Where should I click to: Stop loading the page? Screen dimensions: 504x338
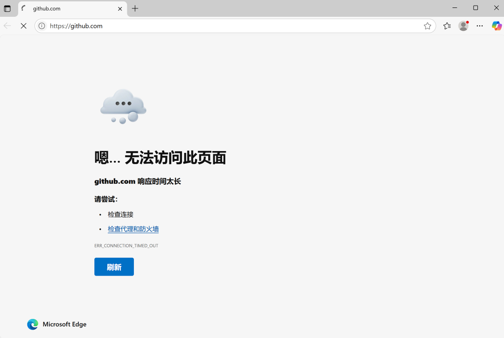point(23,26)
